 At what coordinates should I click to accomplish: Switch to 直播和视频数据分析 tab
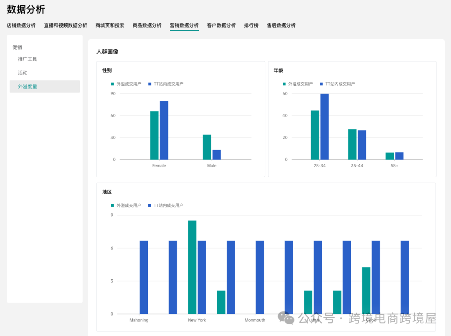[66, 25]
